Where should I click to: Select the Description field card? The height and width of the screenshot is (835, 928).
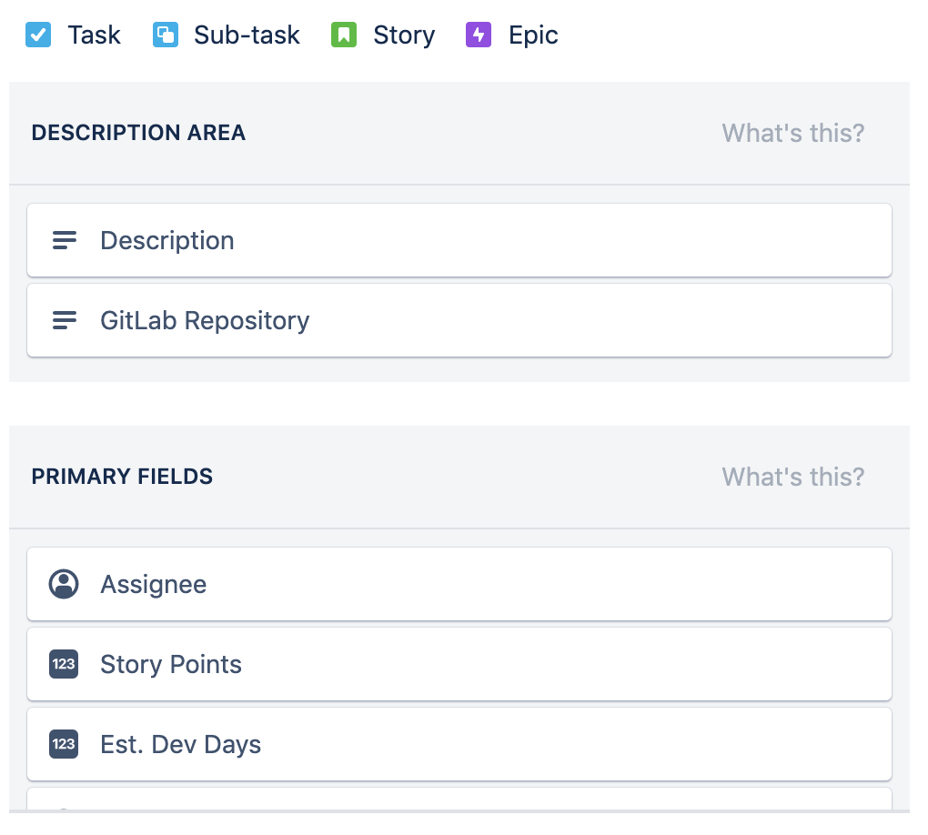pyautogui.click(x=459, y=240)
